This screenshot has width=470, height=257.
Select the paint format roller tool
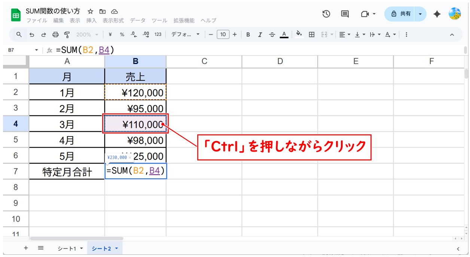pos(67,34)
